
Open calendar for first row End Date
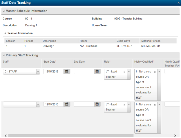97,71
